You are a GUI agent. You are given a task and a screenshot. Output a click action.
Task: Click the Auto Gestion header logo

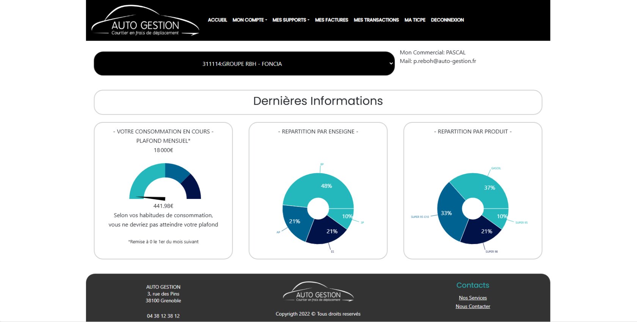pyautogui.click(x=145, y=21)
